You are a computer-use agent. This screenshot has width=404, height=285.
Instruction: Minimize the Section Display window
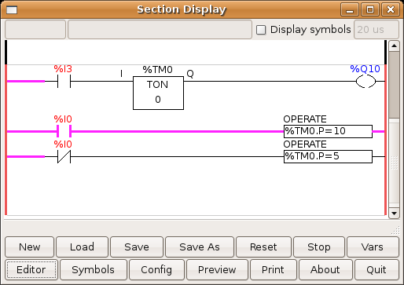tap(350, 10)
